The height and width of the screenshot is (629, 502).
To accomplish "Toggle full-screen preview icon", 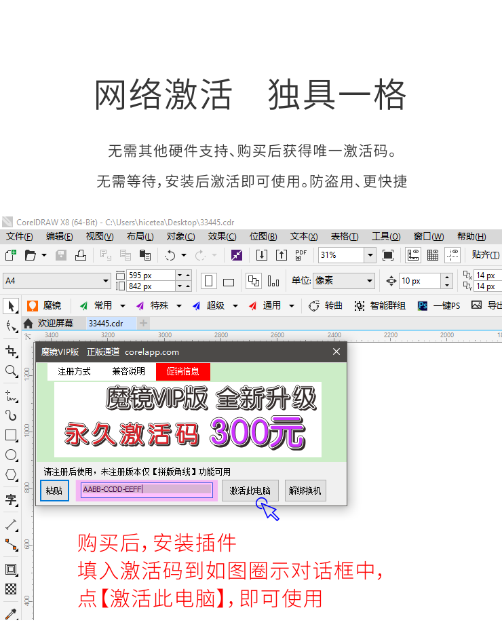I will click(x=388, y=255).
